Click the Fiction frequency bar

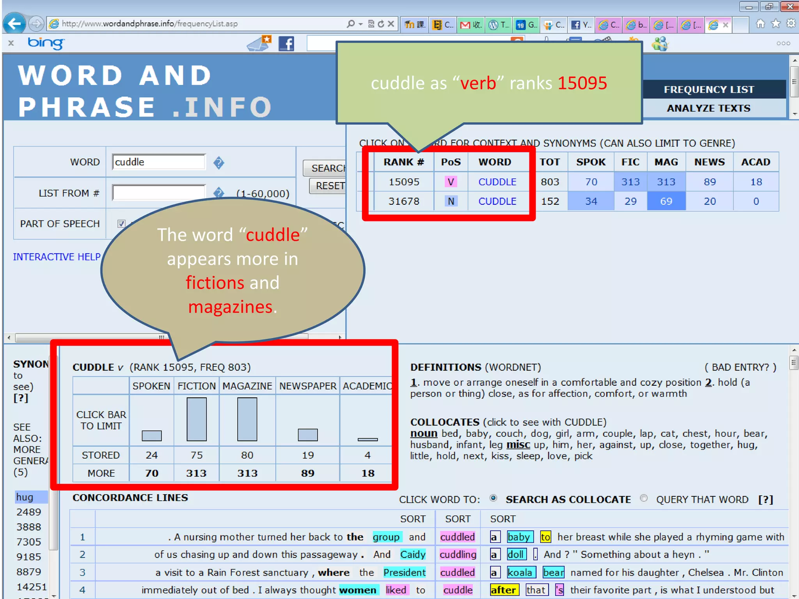click(x=196, y=419)
